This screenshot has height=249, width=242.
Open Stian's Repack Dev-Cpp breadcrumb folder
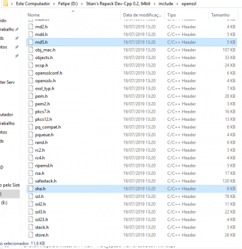[x=118, y=4]
